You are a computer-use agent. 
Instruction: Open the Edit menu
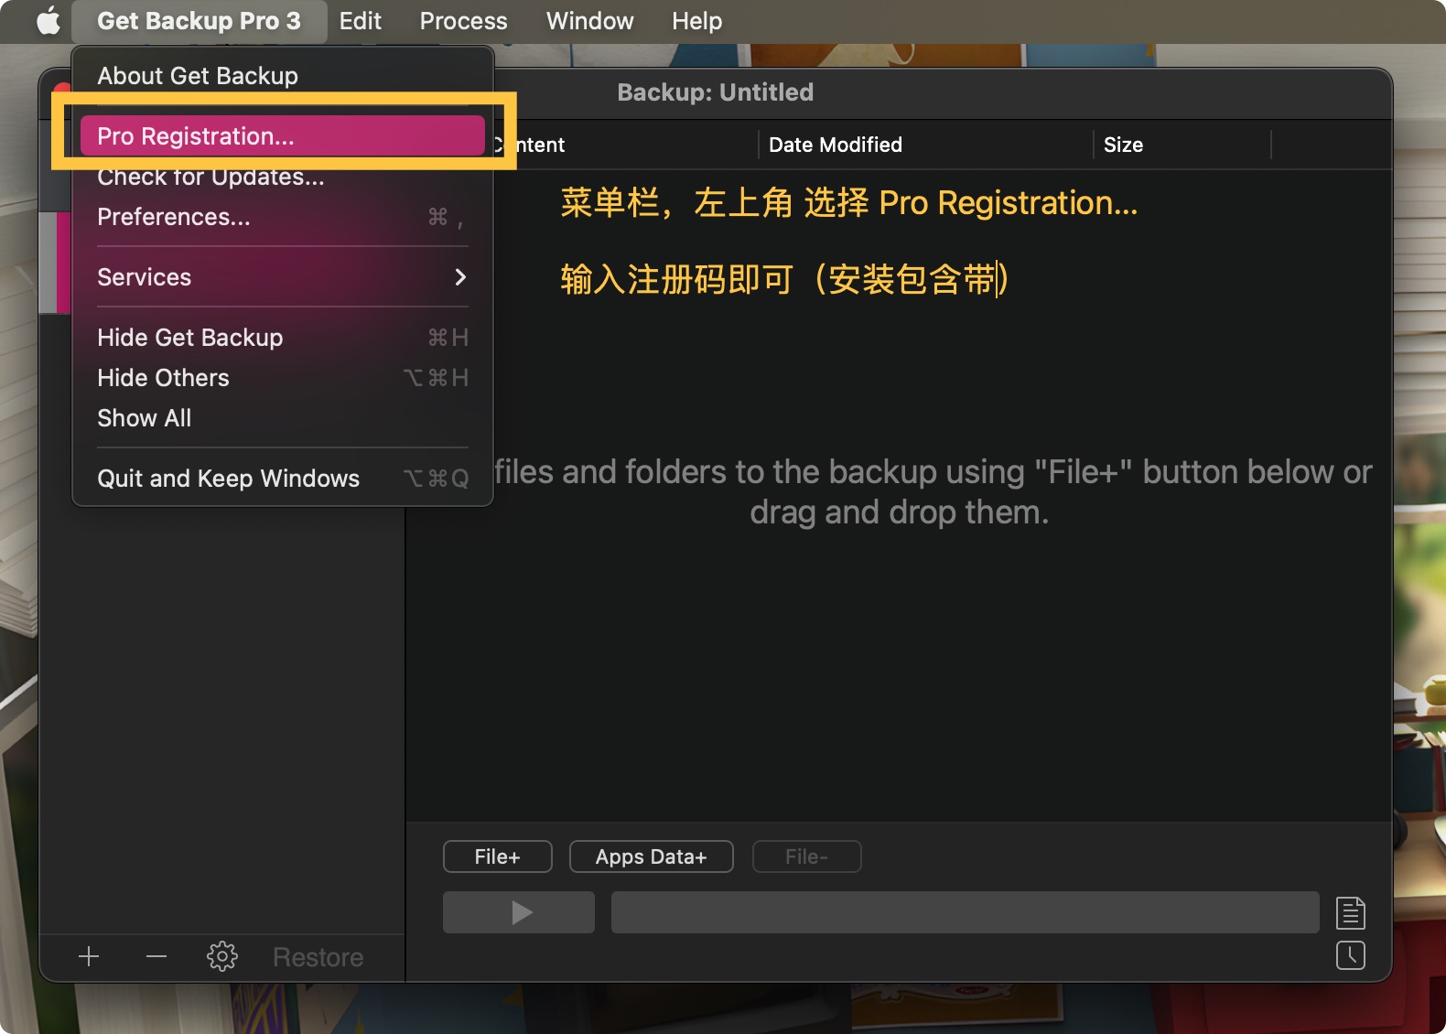(x=360, y=20)
